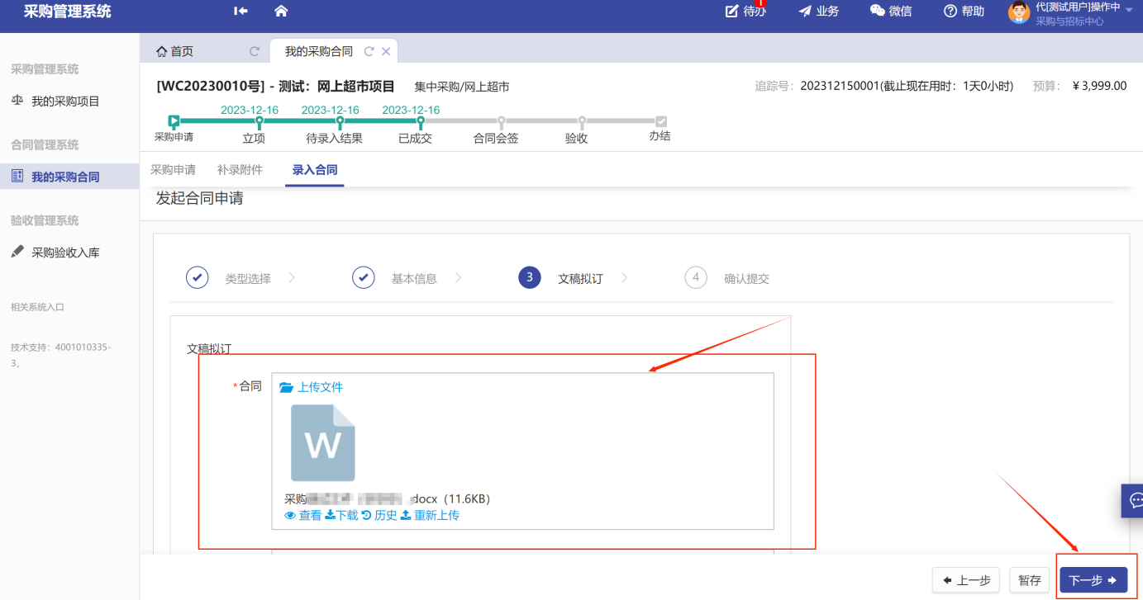
Task: Open 采购验收入库 in sidebar
Action: (x=65, y=253)
